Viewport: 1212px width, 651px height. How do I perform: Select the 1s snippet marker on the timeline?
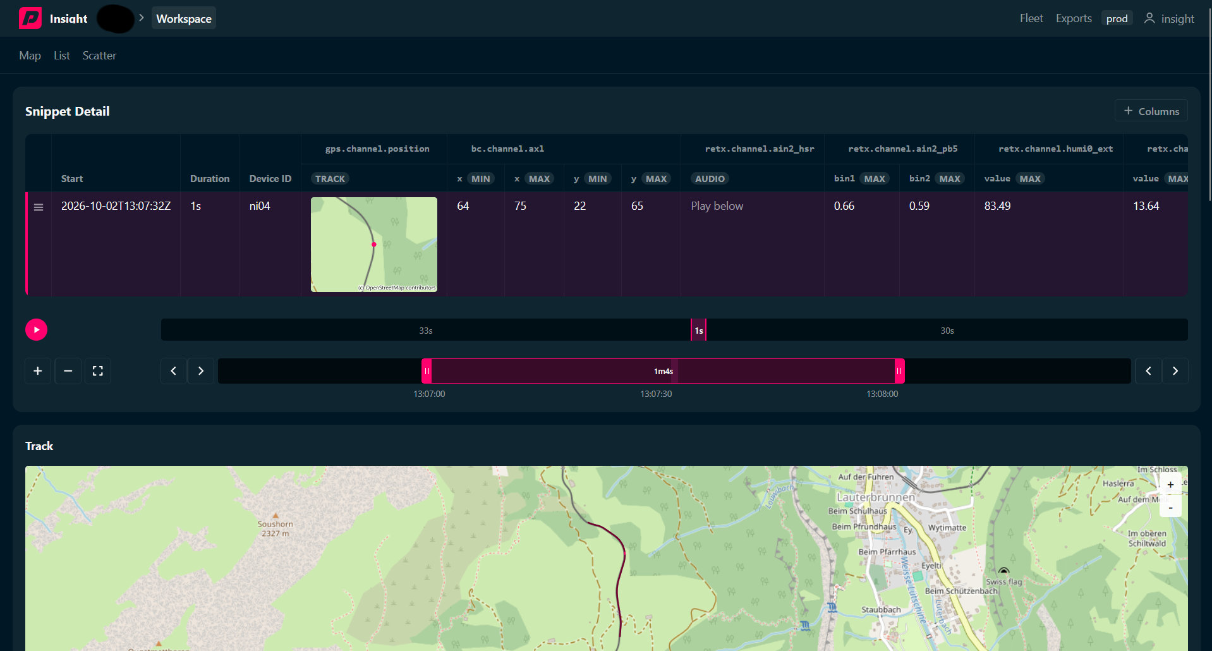(698, 330)
